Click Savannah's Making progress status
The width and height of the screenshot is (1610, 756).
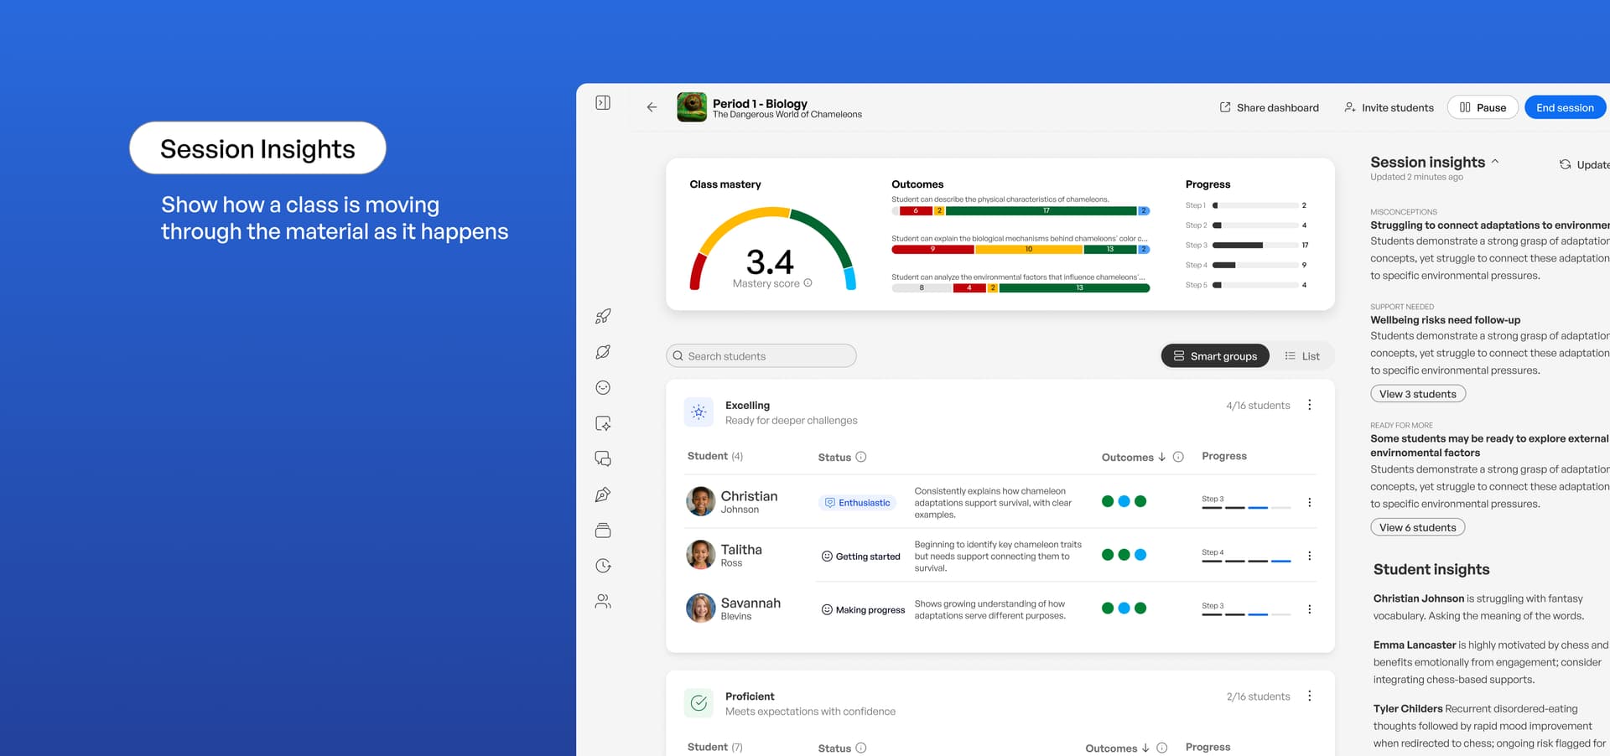pos(863,610)
